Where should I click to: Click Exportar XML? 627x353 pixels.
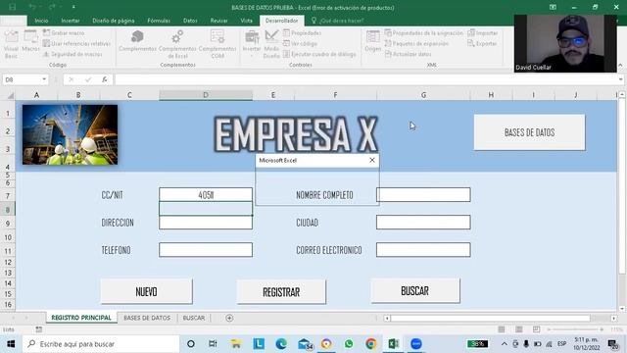pyautogui.click(x=482, y=43)
